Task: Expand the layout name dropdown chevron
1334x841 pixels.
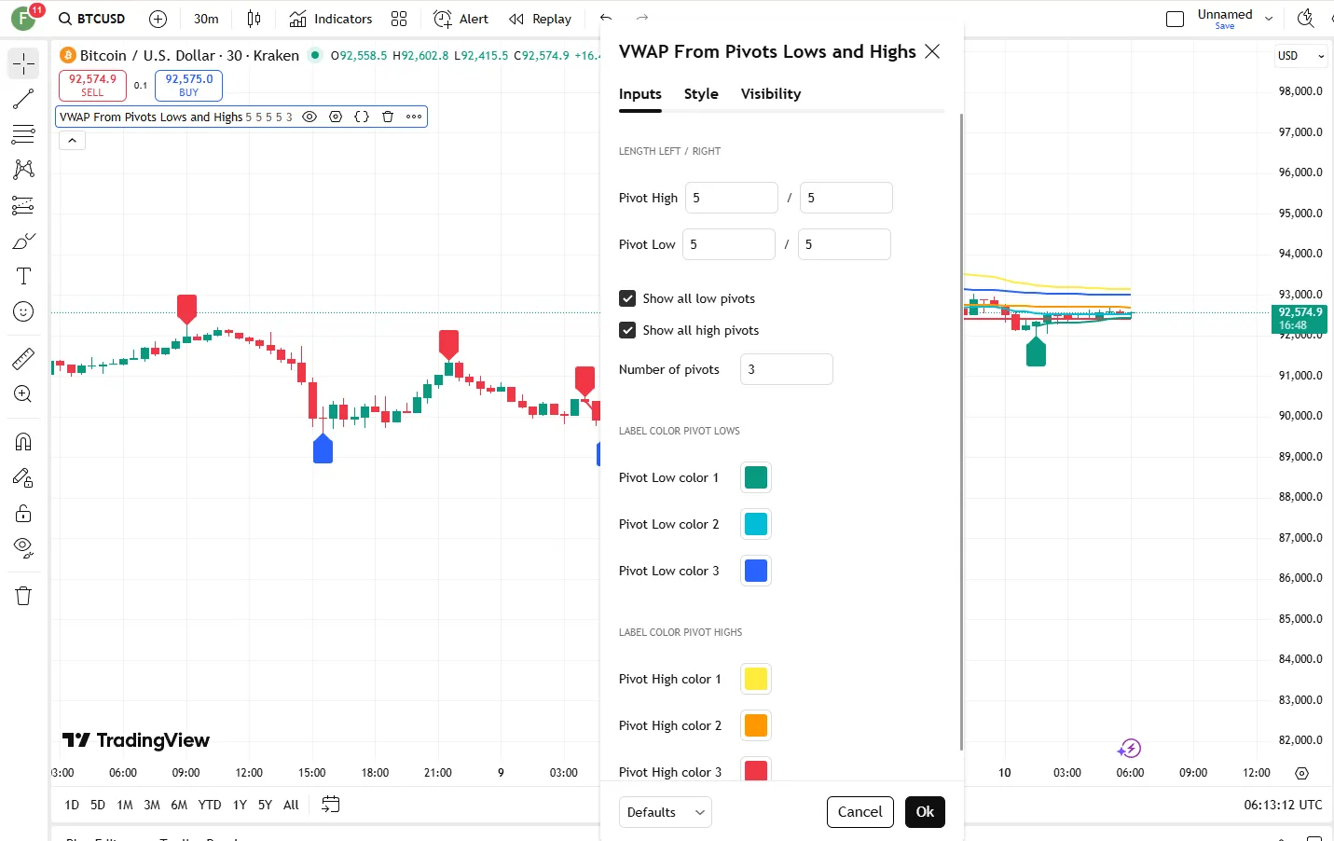Action: pyautogui.click(x=1269, y=19)
